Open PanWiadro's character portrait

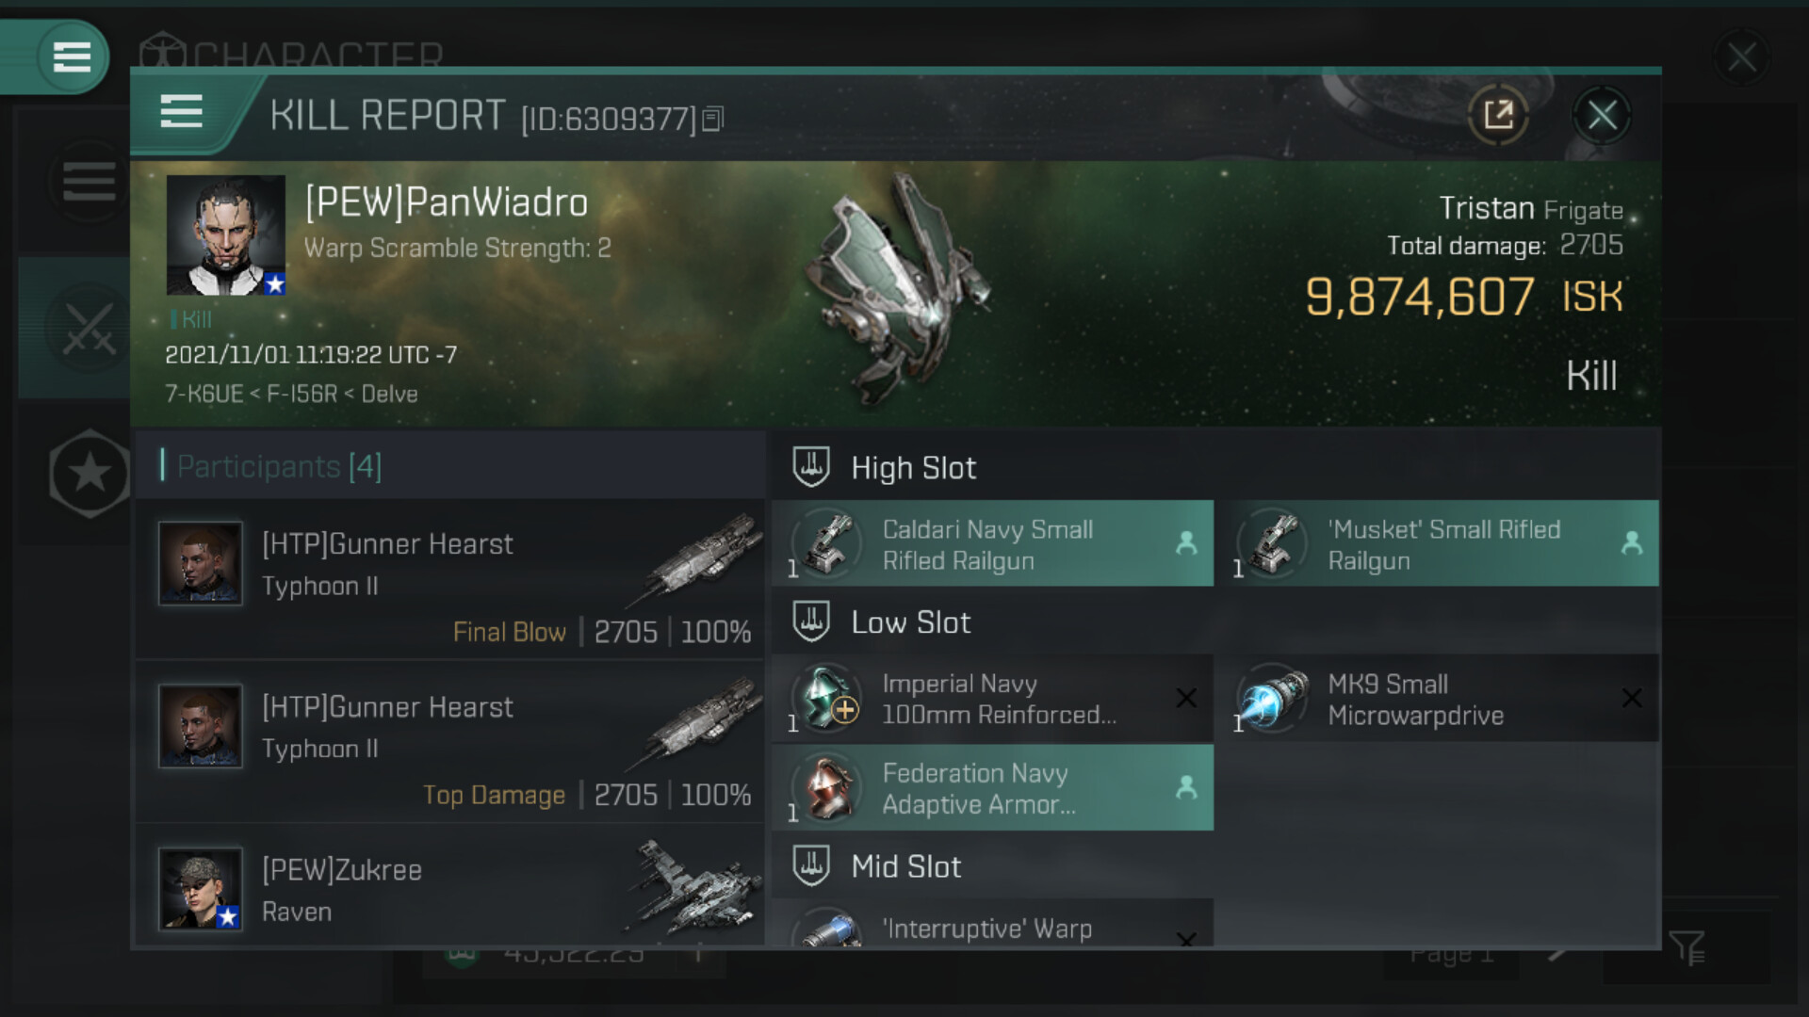click(x=226, y=235)
